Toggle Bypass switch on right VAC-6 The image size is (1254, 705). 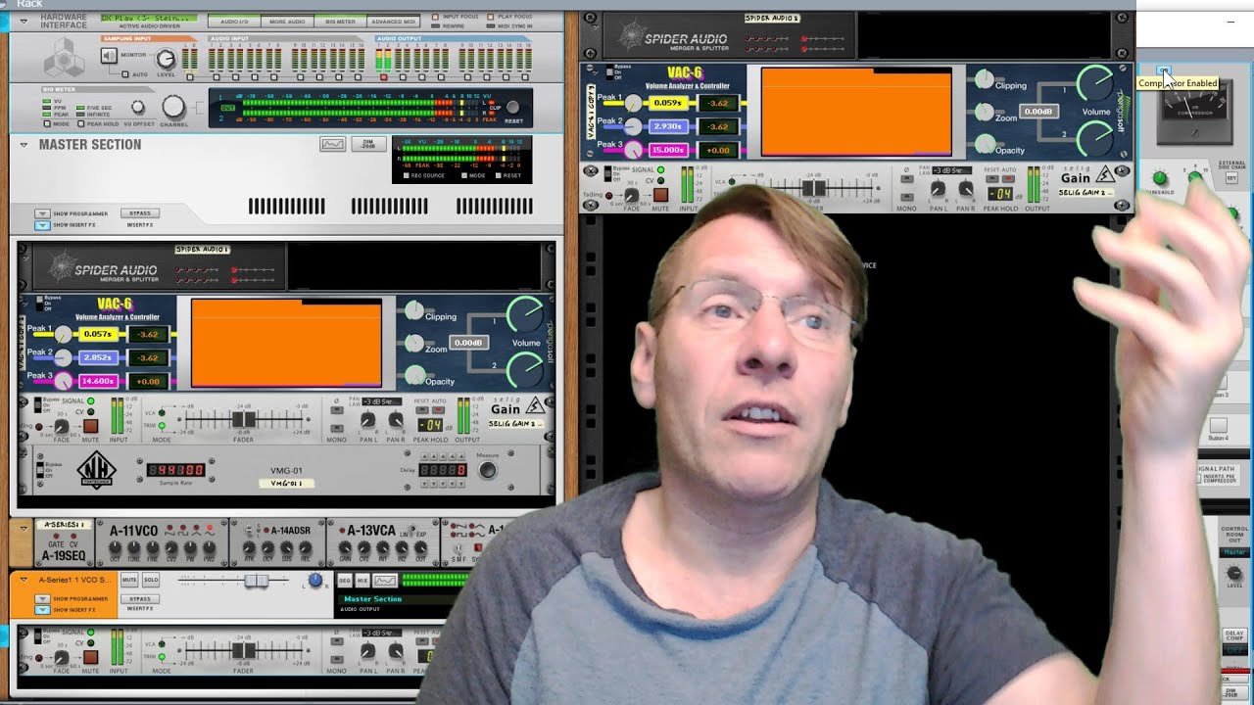607,71
